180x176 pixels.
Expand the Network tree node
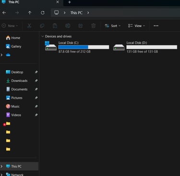click(x=1, y=175)
